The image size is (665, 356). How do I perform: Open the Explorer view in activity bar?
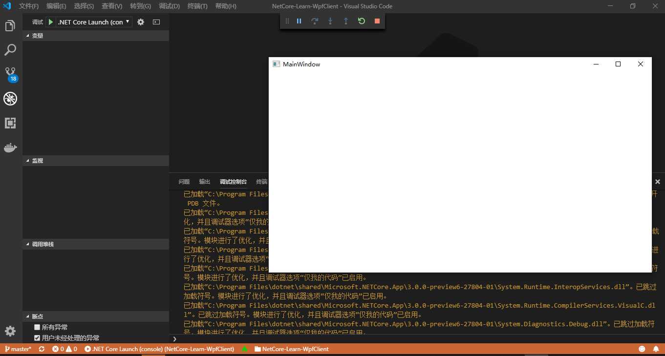[10, 26]
